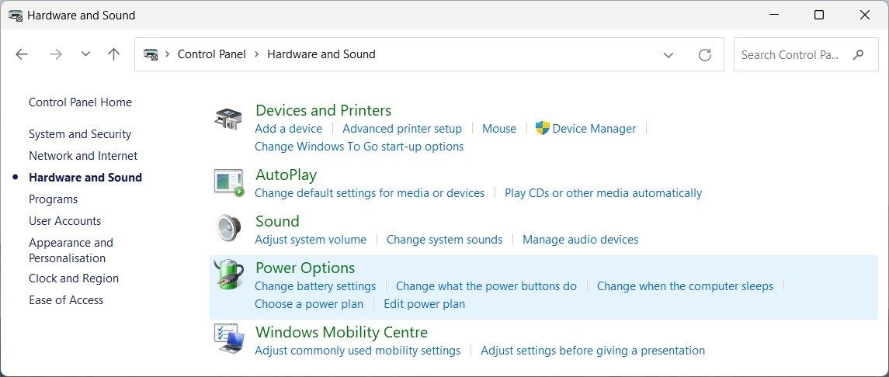Click the Windows Mobility Centre icon
889x377 pixels.
click(x=228, y=339)
